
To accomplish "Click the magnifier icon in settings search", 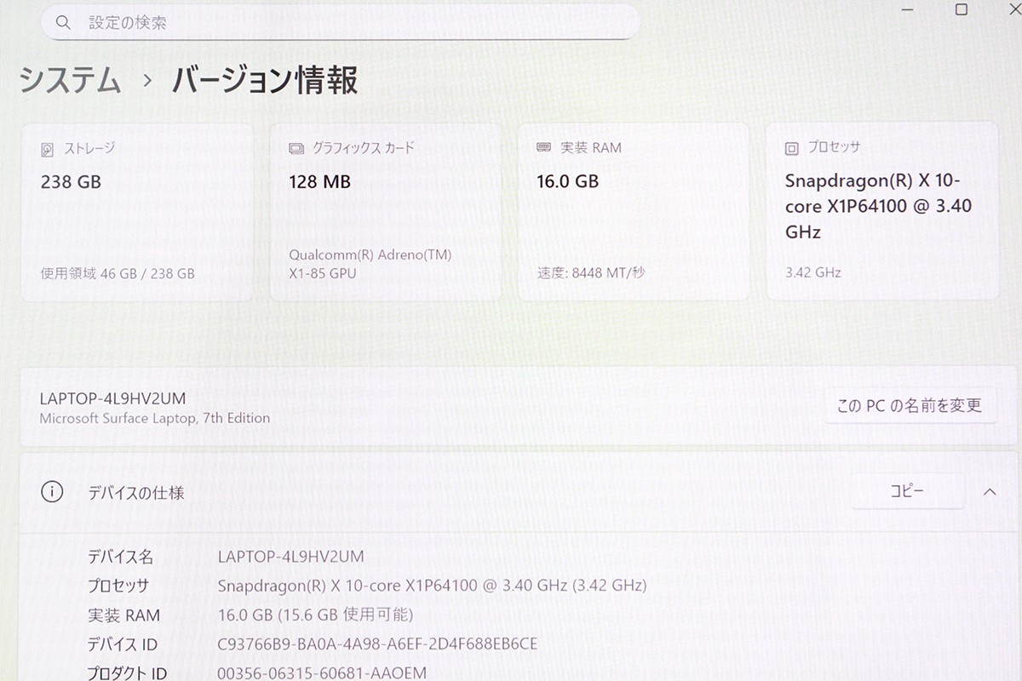I will coord(63,23).
